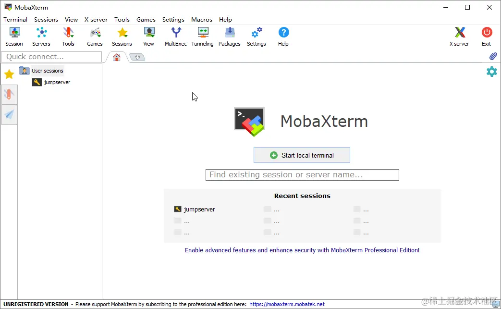Click the MobaXterm logo image

(250, 122)
